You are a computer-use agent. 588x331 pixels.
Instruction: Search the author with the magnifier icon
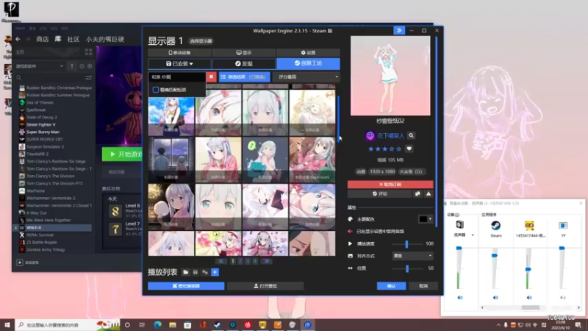[x=411, y=135]
